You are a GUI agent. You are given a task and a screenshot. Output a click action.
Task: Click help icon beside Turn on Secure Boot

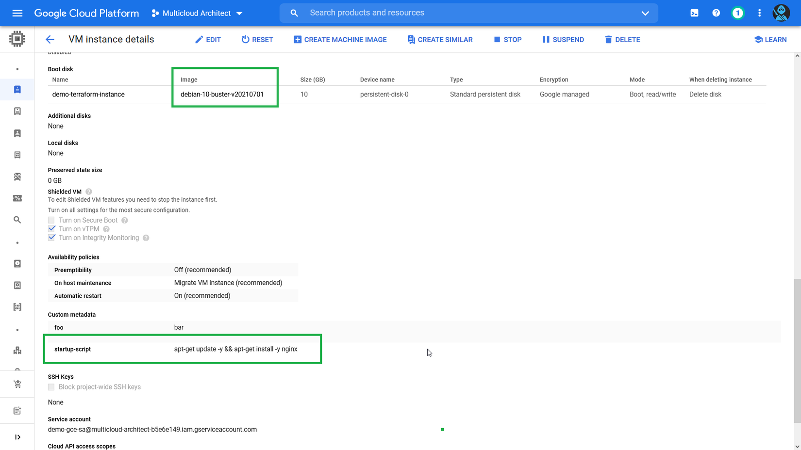[x=125, y=220]
